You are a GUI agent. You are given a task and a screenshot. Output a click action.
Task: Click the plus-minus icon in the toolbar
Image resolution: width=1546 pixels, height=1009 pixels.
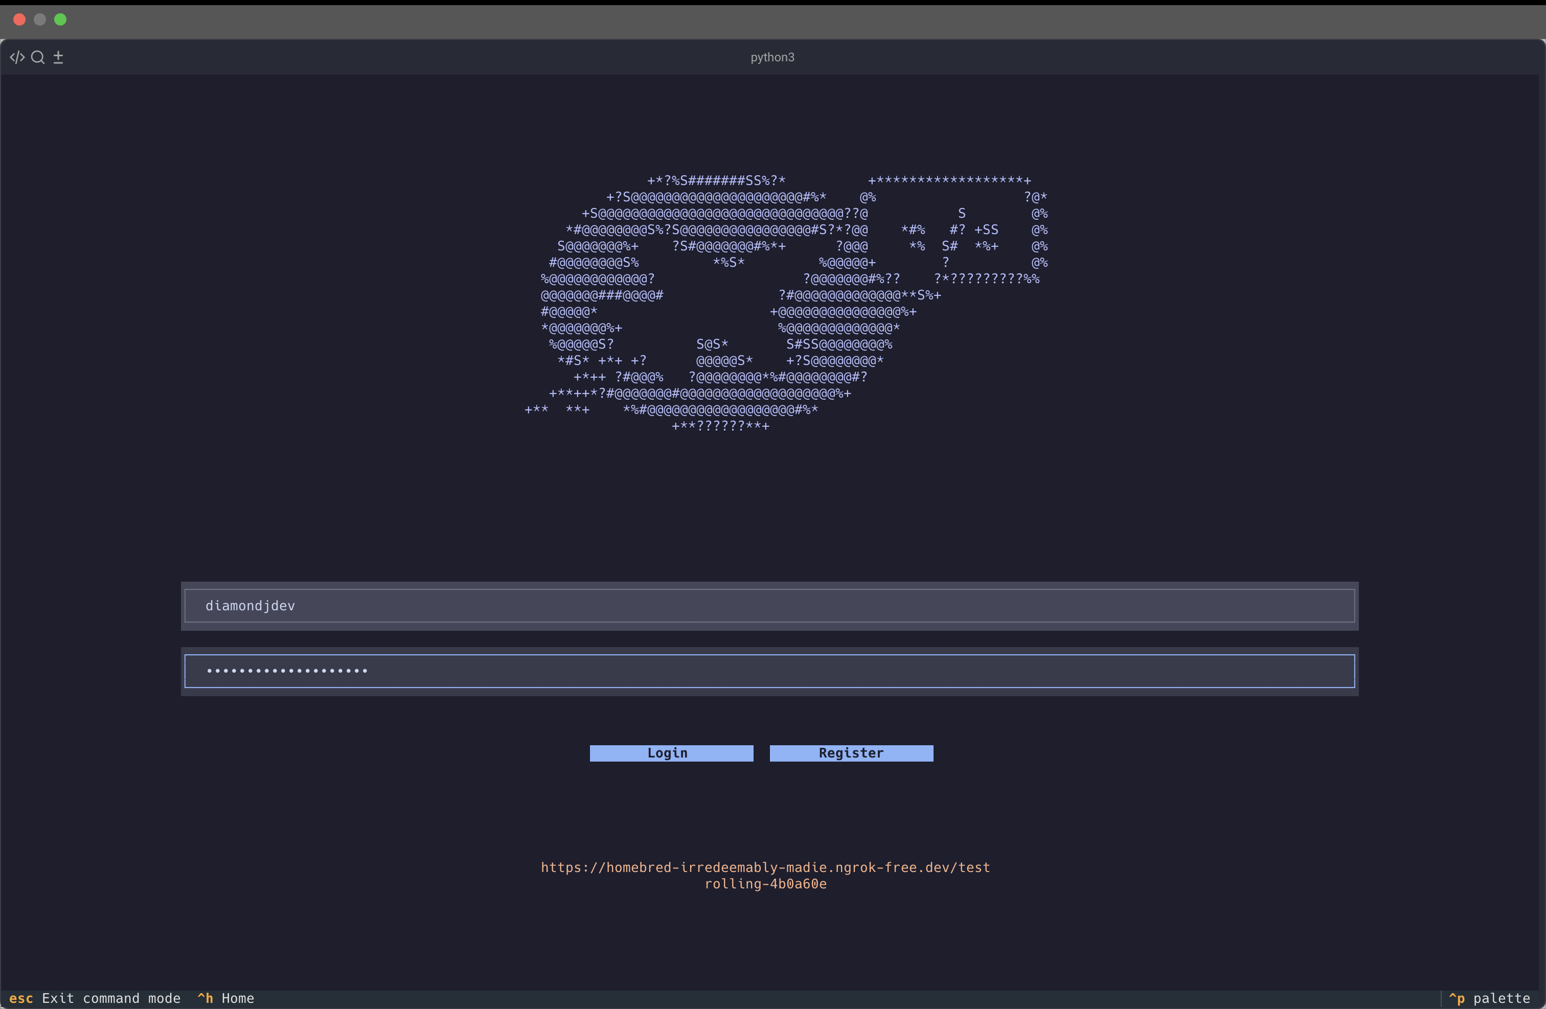(58, 57)
